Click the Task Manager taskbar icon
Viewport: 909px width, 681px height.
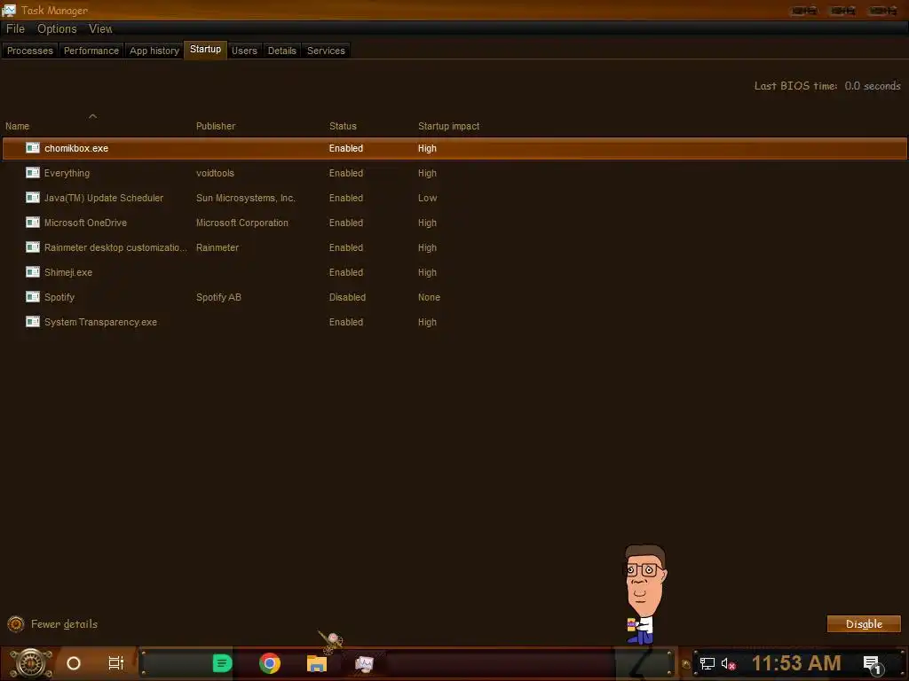(x=364, y=663)
